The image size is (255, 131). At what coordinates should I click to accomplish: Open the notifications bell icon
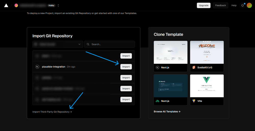(x=243, y=5)
